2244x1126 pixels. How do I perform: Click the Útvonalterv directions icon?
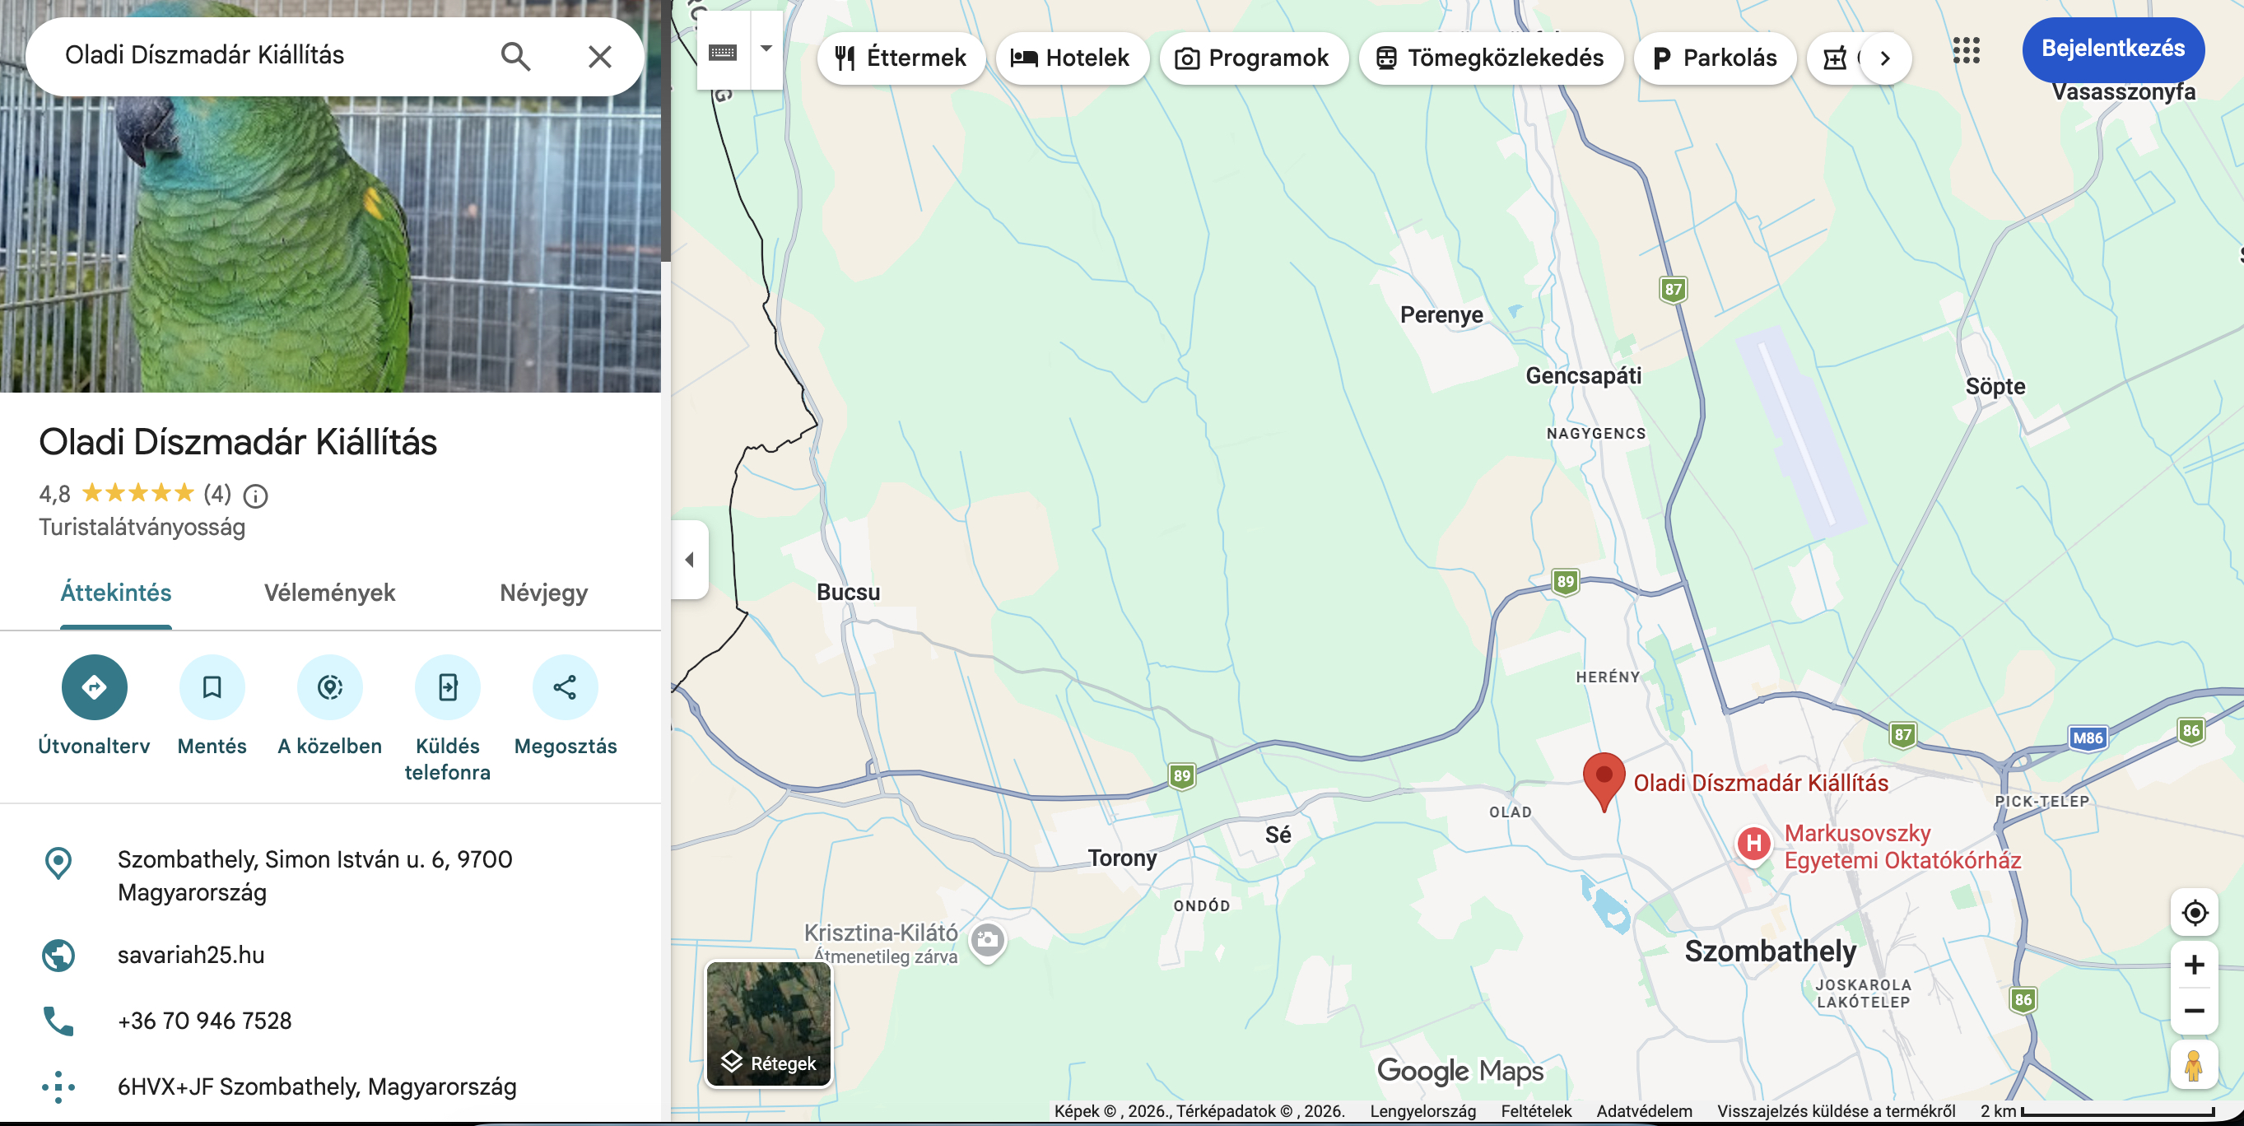pyautogui.click(x=94, y=687)
